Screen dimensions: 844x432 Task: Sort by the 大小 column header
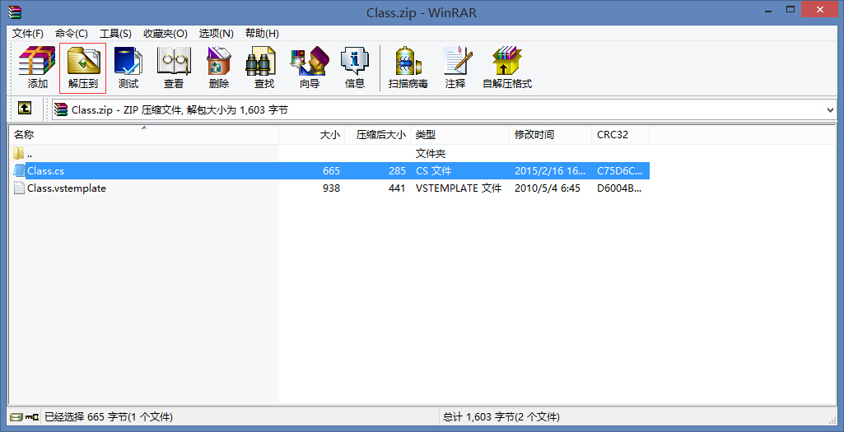pyautogui.click(x=311, y=134)
